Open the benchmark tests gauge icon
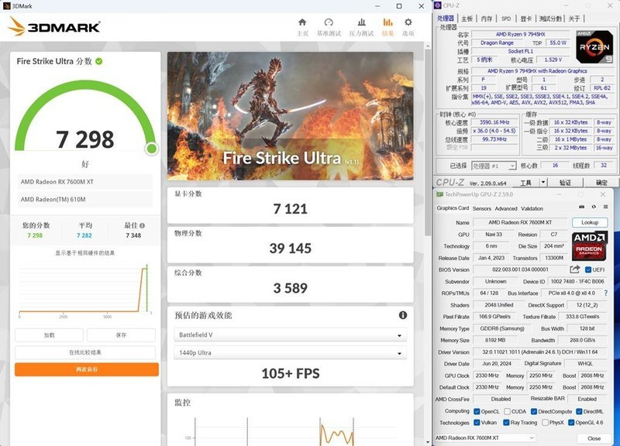Viewport: 620px width, 446px height. pyautogui.click(x=329, y=23)
